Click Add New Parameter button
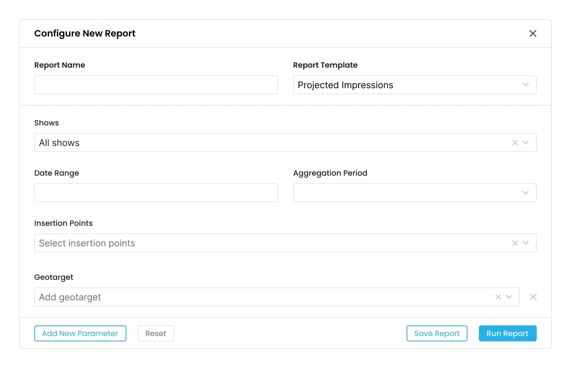Image resolution: width=571 pixels, height=368 pixels. pyautogui.click(x=80, y=333)
